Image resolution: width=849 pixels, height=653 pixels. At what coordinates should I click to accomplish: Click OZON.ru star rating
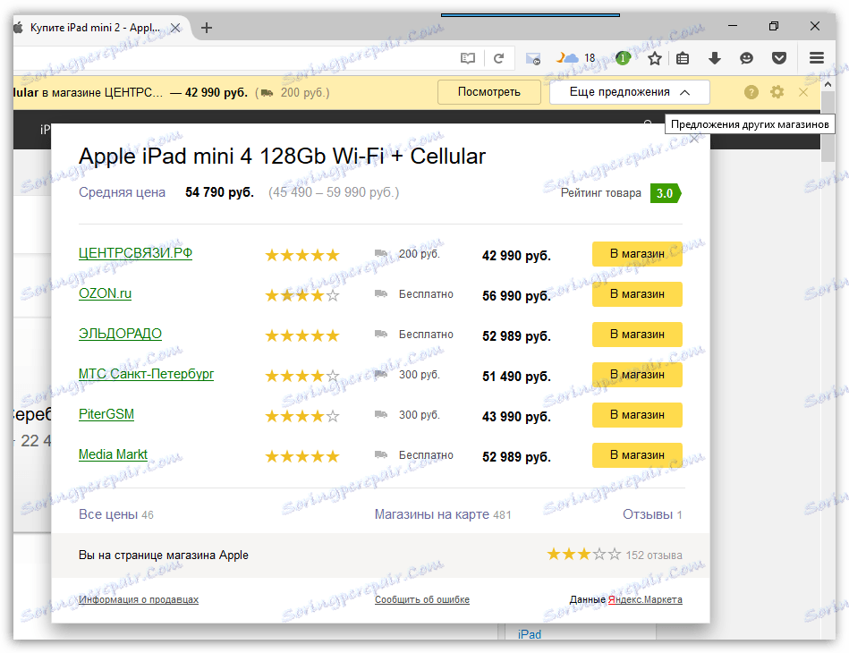coord(302,295)
